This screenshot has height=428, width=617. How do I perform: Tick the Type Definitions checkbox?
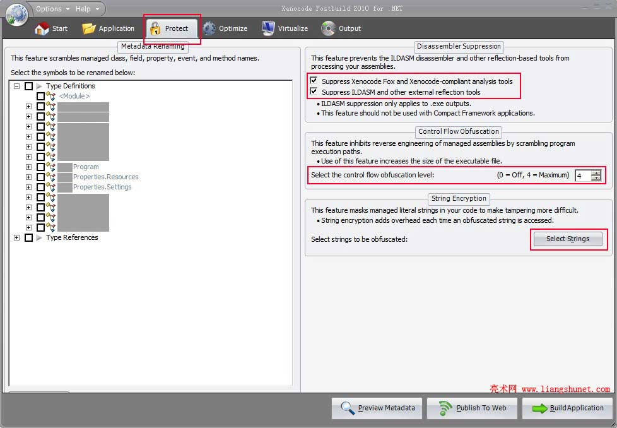tap(29, 86)
